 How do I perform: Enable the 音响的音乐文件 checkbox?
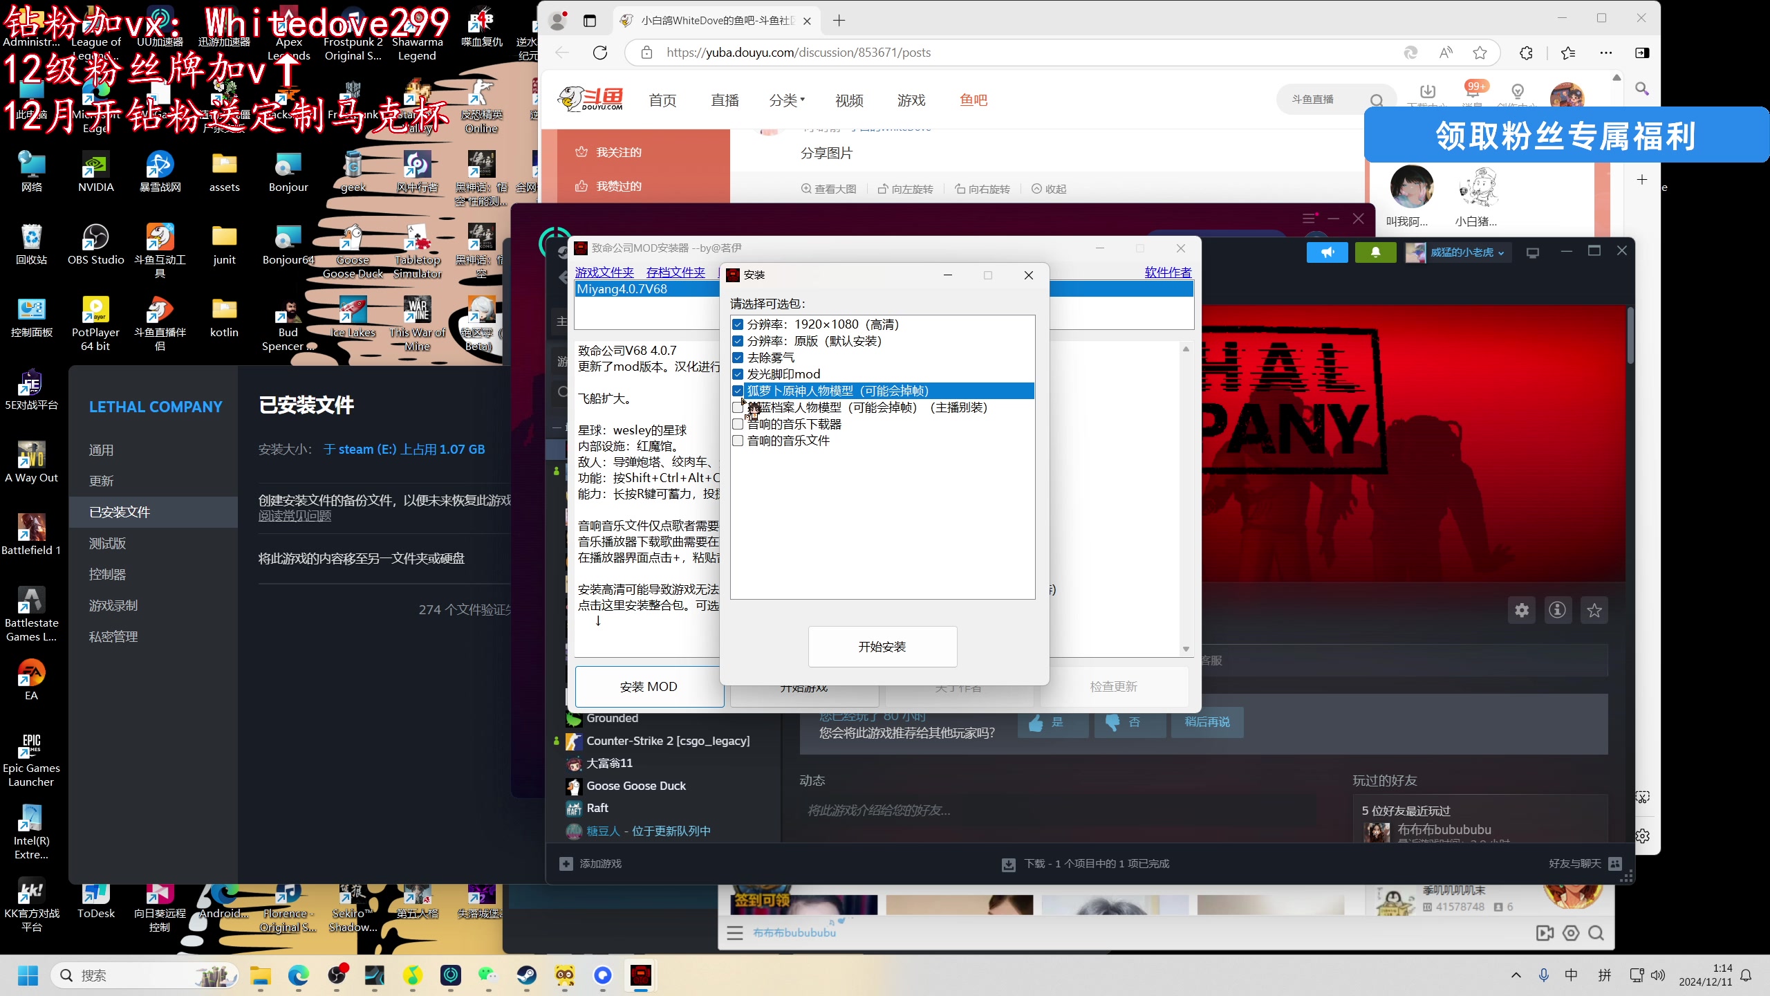click(x=738, y=441)
